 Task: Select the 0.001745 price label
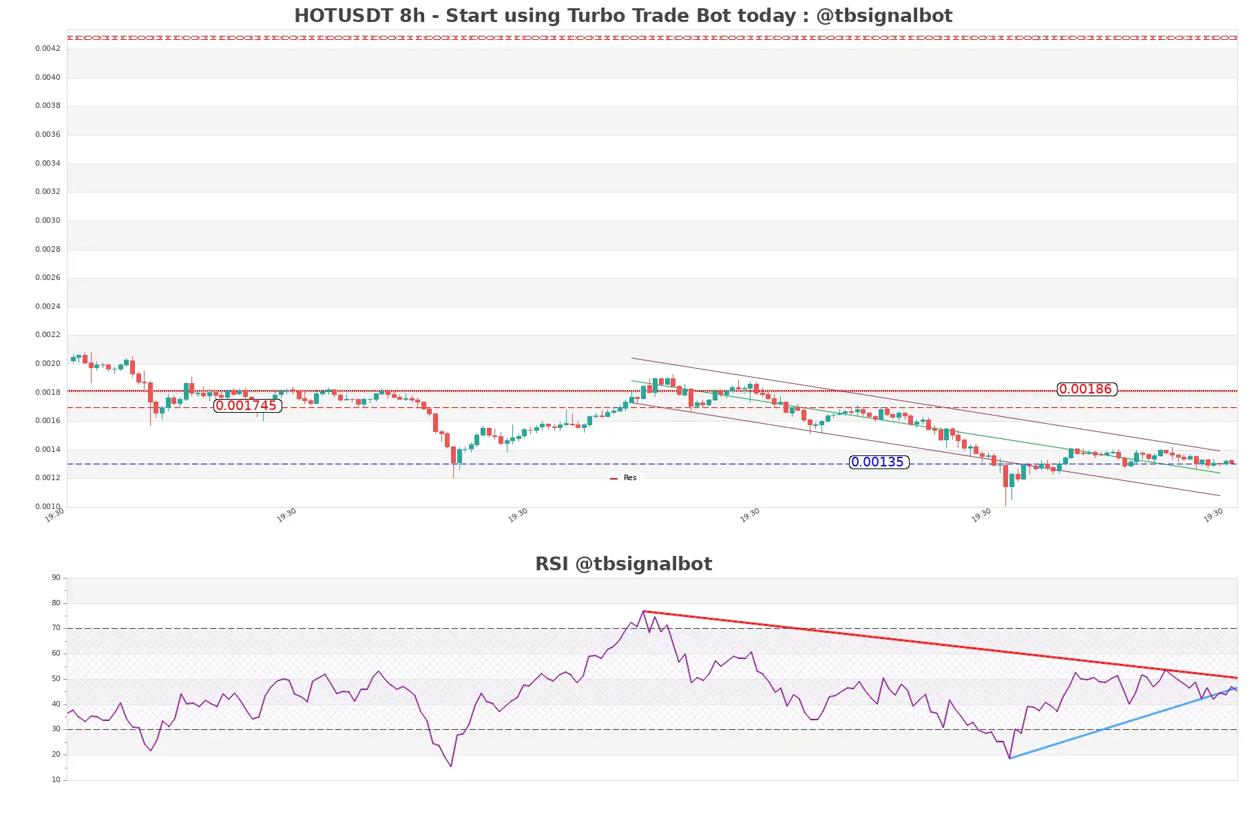(247, 406)
